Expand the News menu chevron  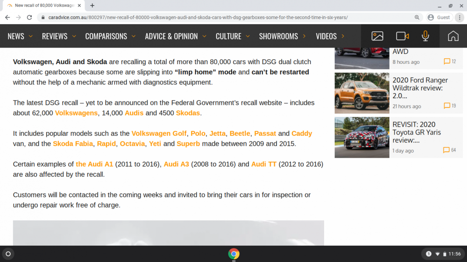[x=30, y=36]
